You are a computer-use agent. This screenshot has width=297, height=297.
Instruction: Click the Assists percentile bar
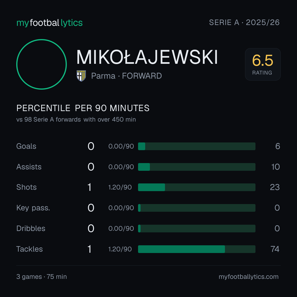click(197, 167)
